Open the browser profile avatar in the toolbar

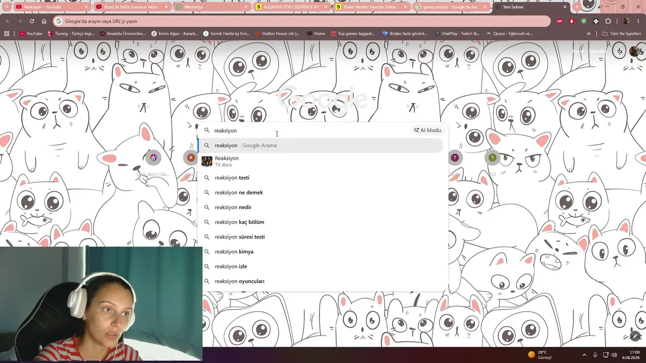tap(626, 21)
